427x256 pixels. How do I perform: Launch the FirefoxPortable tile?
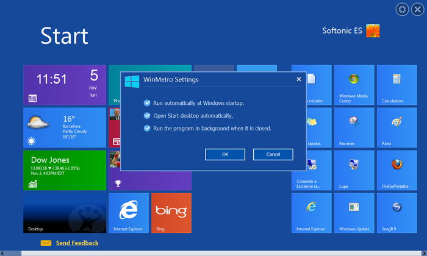(x=396, y=170)
